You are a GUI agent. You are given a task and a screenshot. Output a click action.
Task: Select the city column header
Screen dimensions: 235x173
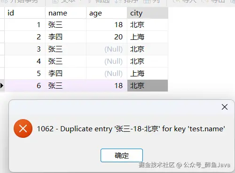coord(148,13)
